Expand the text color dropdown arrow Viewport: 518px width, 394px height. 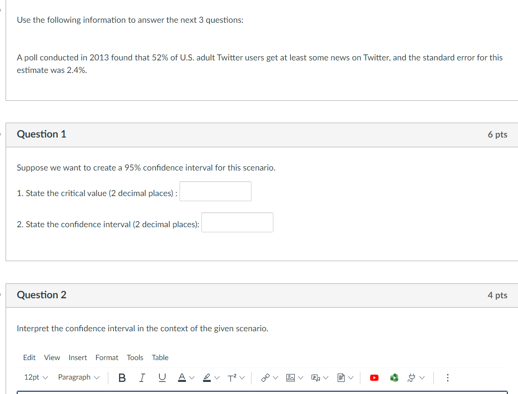click(191, 377)
